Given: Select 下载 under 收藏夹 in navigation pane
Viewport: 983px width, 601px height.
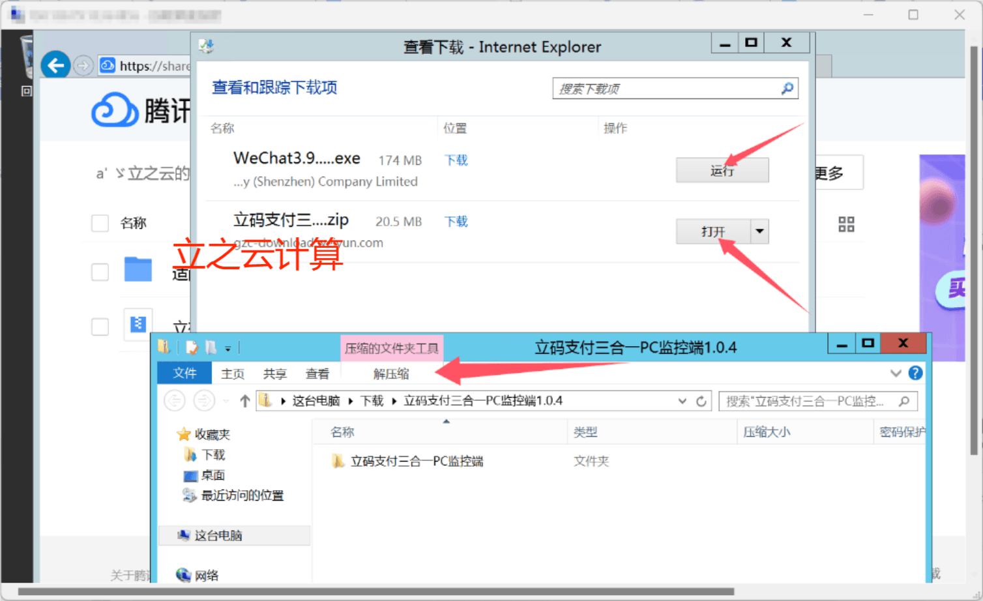Looking at the screenshot, I should point(213,455).
